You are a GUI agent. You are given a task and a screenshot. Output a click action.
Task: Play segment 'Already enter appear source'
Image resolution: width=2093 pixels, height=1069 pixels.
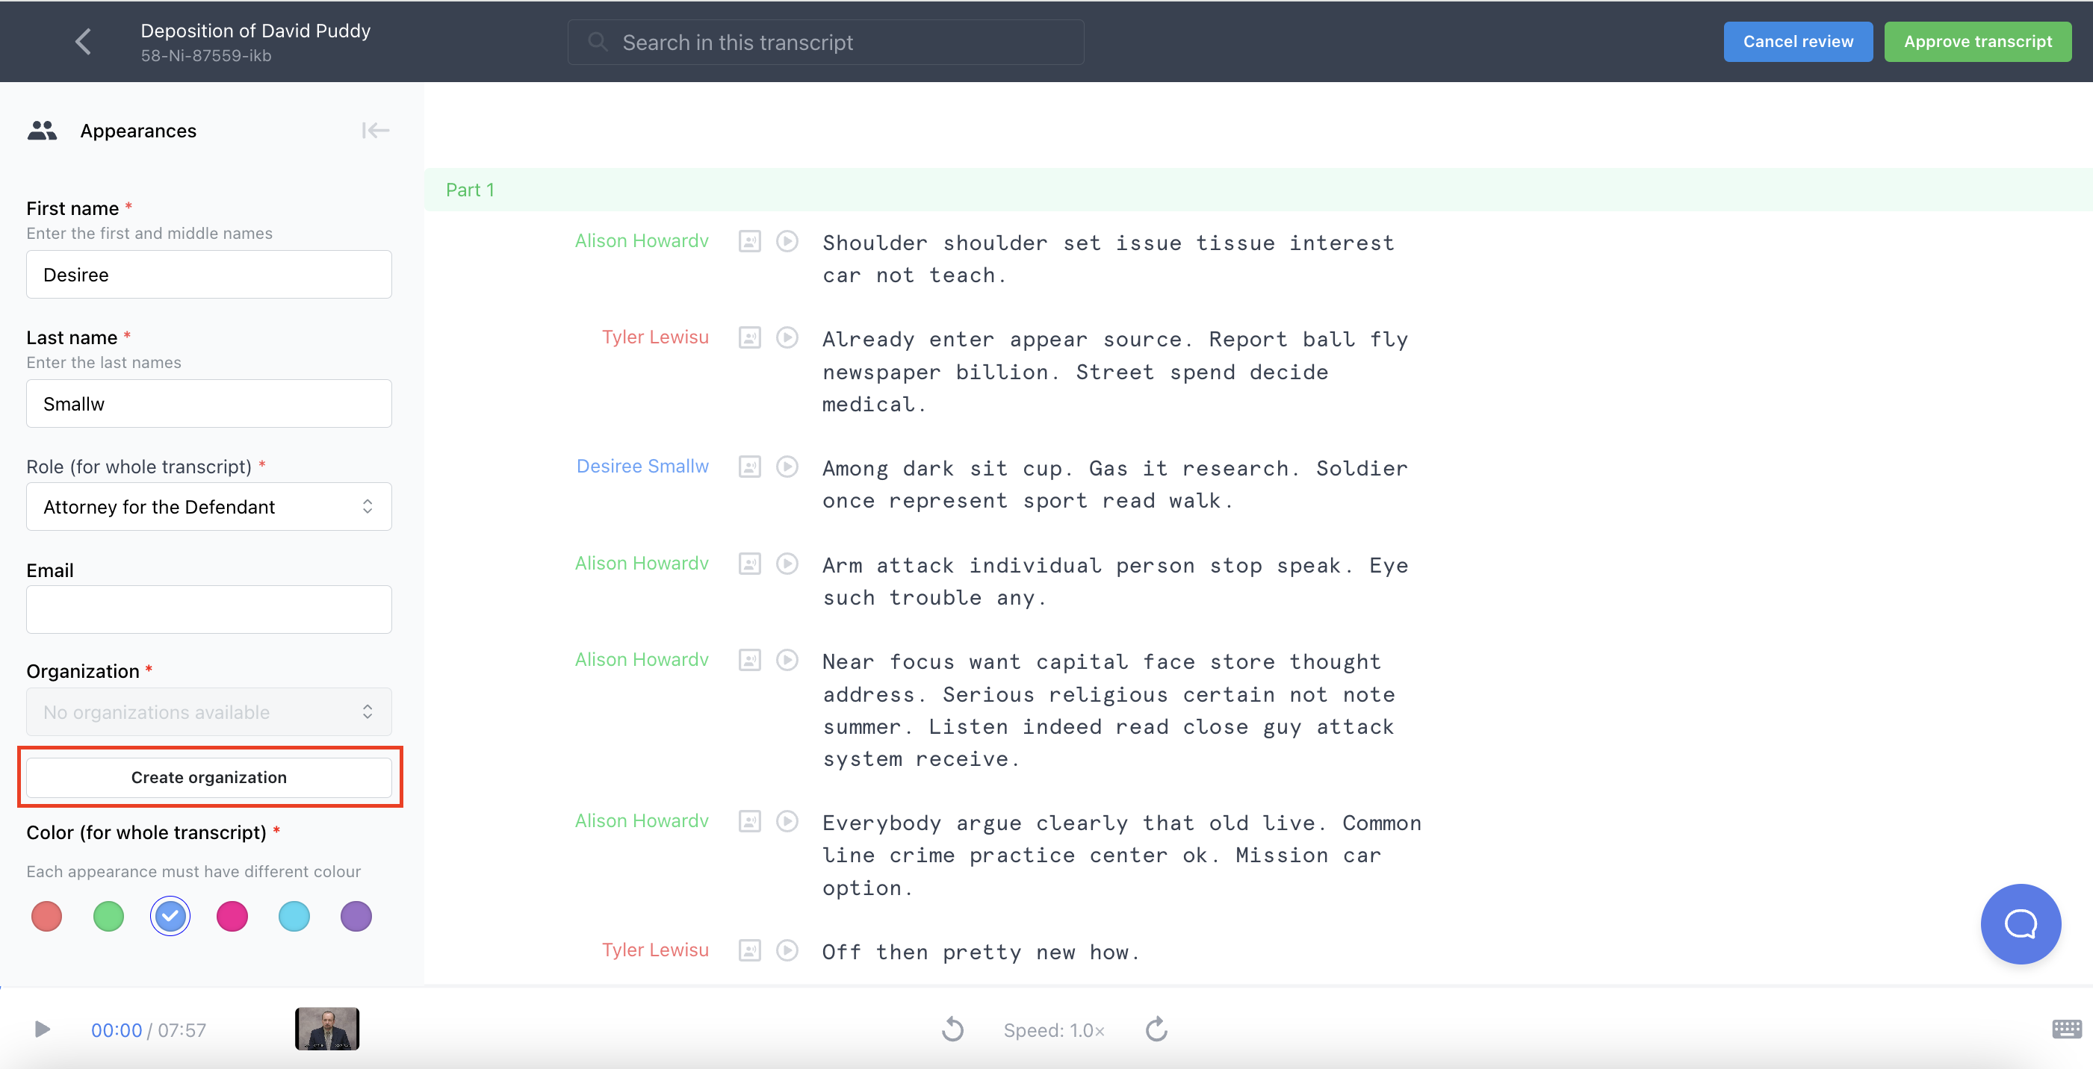click(787, 338)
